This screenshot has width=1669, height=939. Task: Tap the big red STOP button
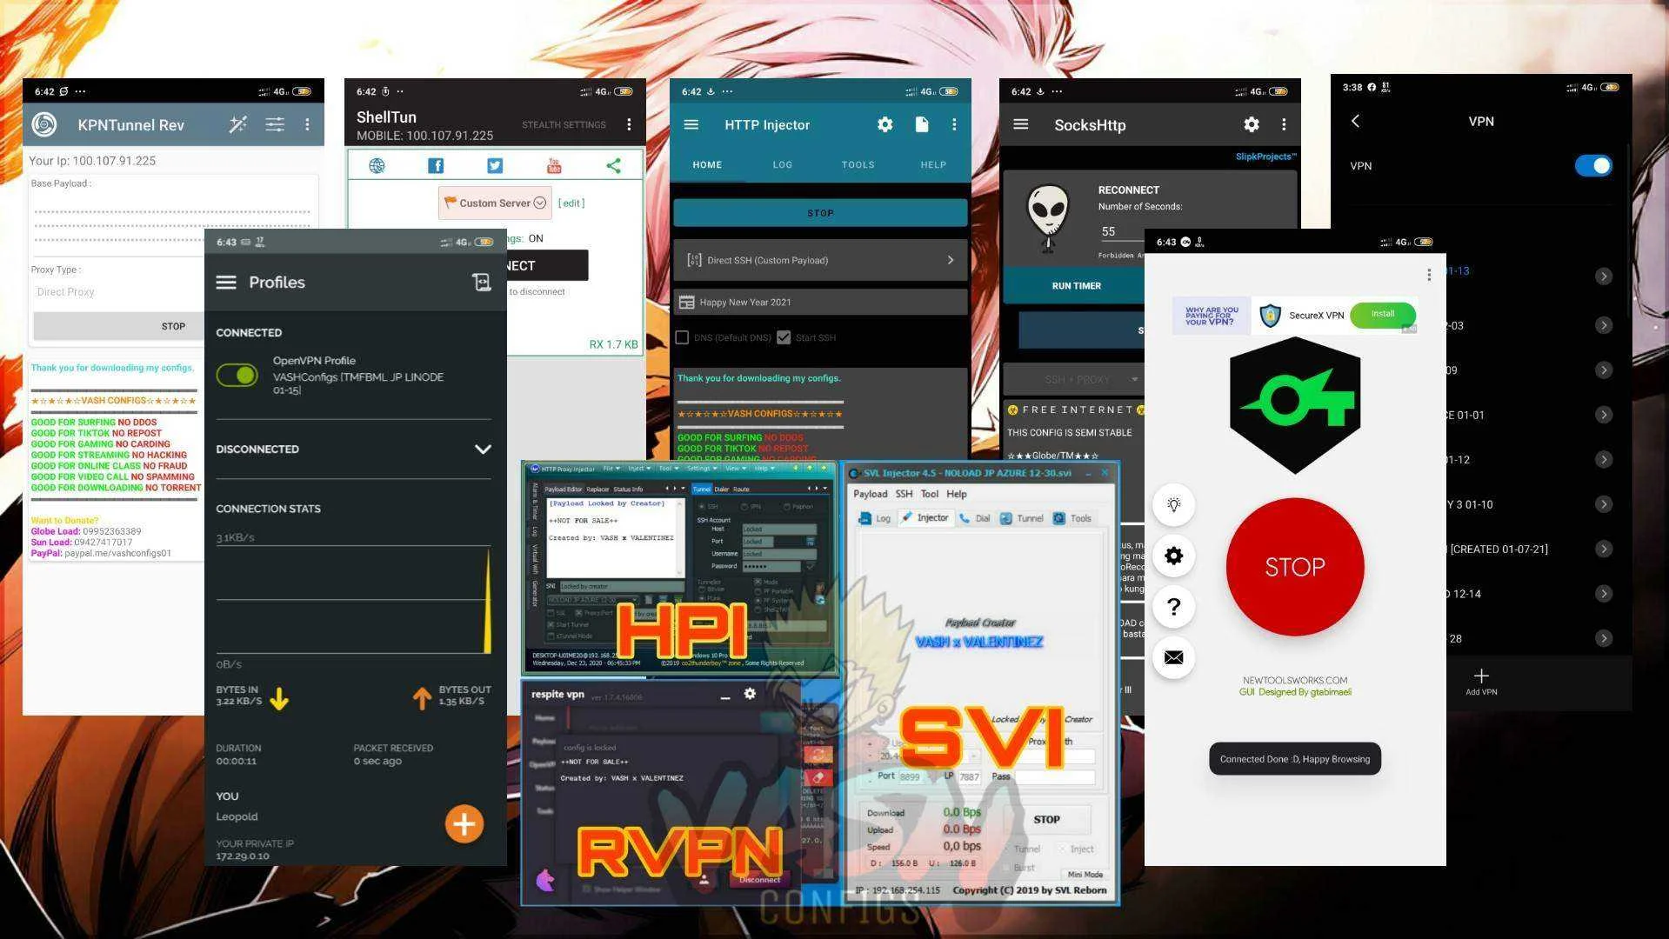1295,567
